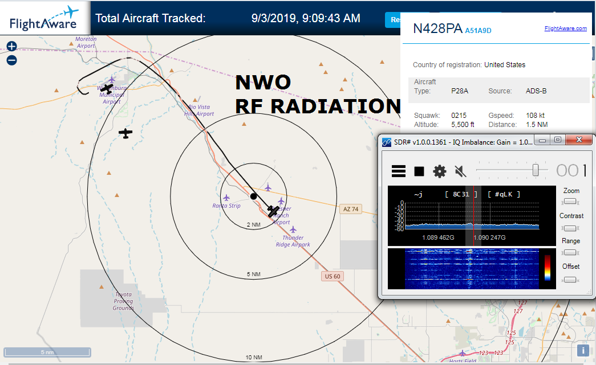The width and height of the screenshot is (596, 365).
Task: Click the SDR# frequency digits display
Action: click(571, 171)
